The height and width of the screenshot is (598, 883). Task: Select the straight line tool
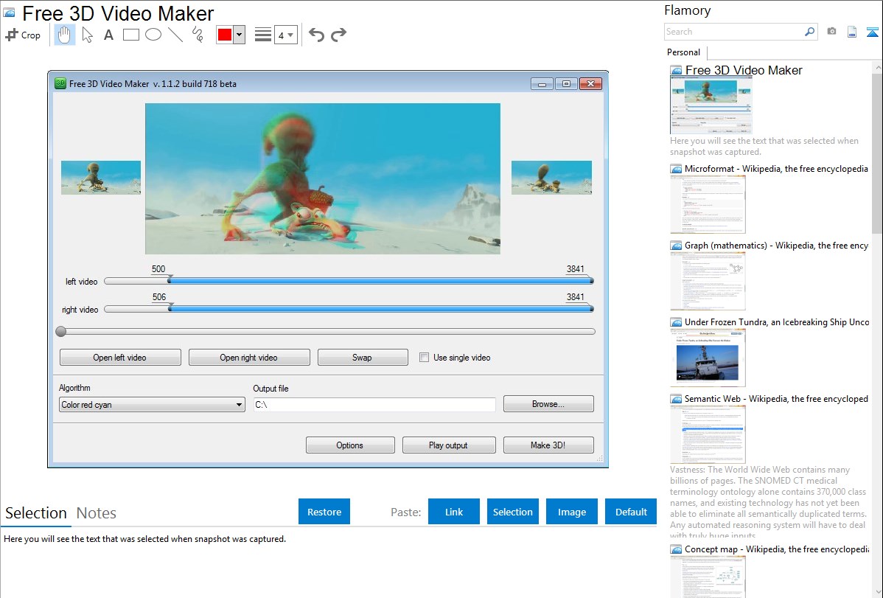pos(175,35)
